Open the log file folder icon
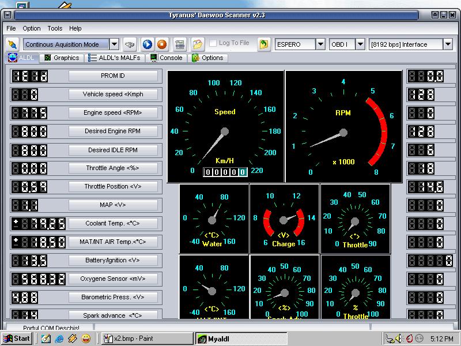The height and width of the screenshot is (346, 461). click(x=198, y=44)
